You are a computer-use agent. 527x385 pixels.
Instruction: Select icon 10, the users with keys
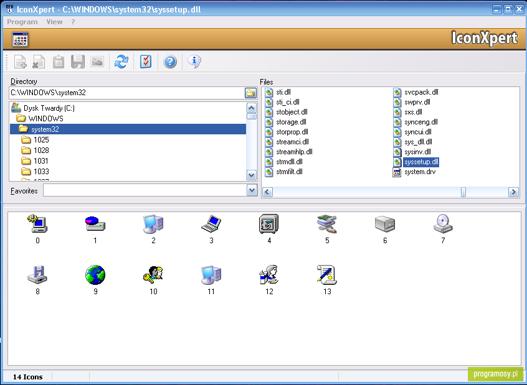[153, 274]
